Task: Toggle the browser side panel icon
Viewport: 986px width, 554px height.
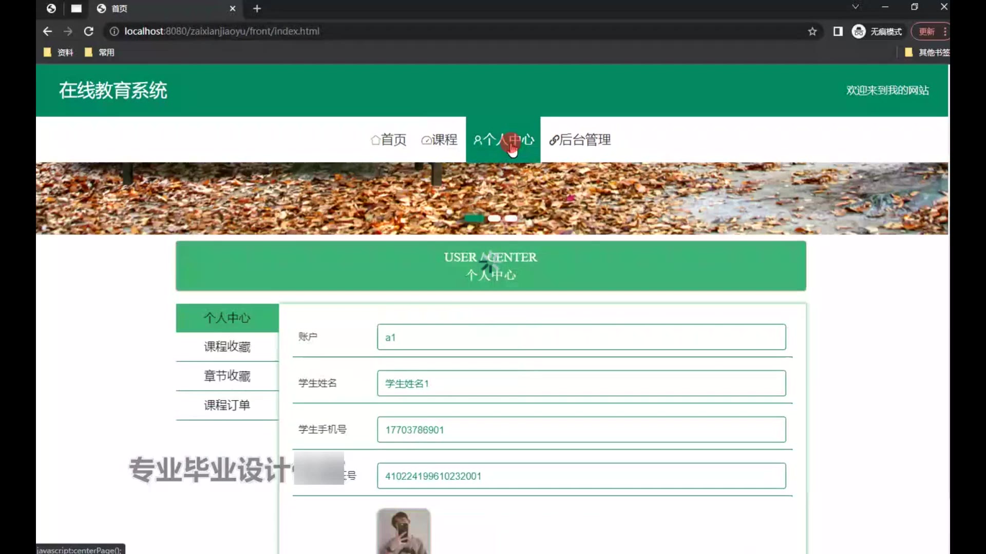Action: [838, 31]
